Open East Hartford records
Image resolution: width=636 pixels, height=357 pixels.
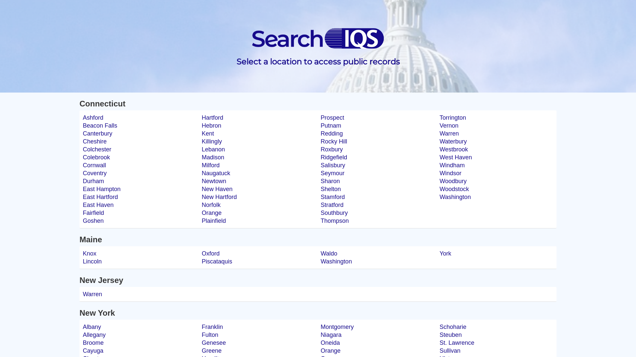pyautogui.click(x=100, y=197)
